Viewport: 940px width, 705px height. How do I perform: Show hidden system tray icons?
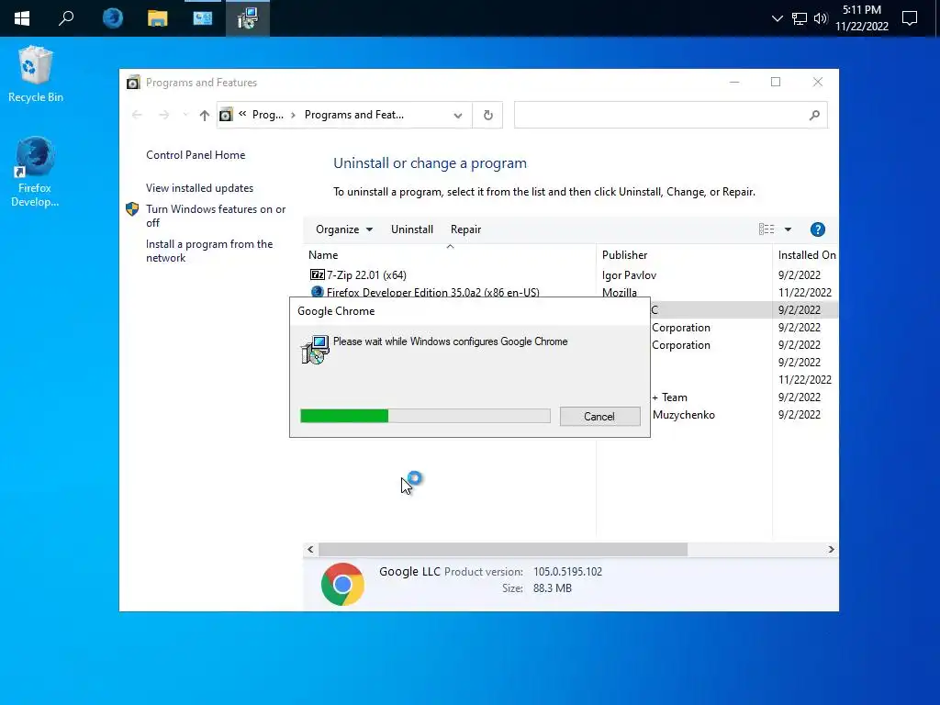[777, 18]
